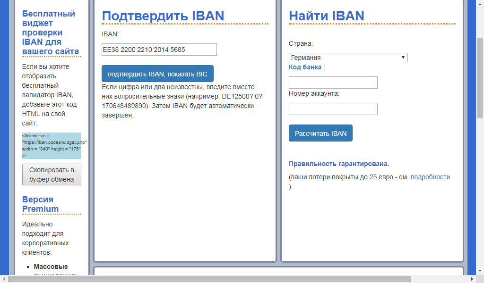Click the horizontal scrollbar right arrow

[x=472, y=279]
